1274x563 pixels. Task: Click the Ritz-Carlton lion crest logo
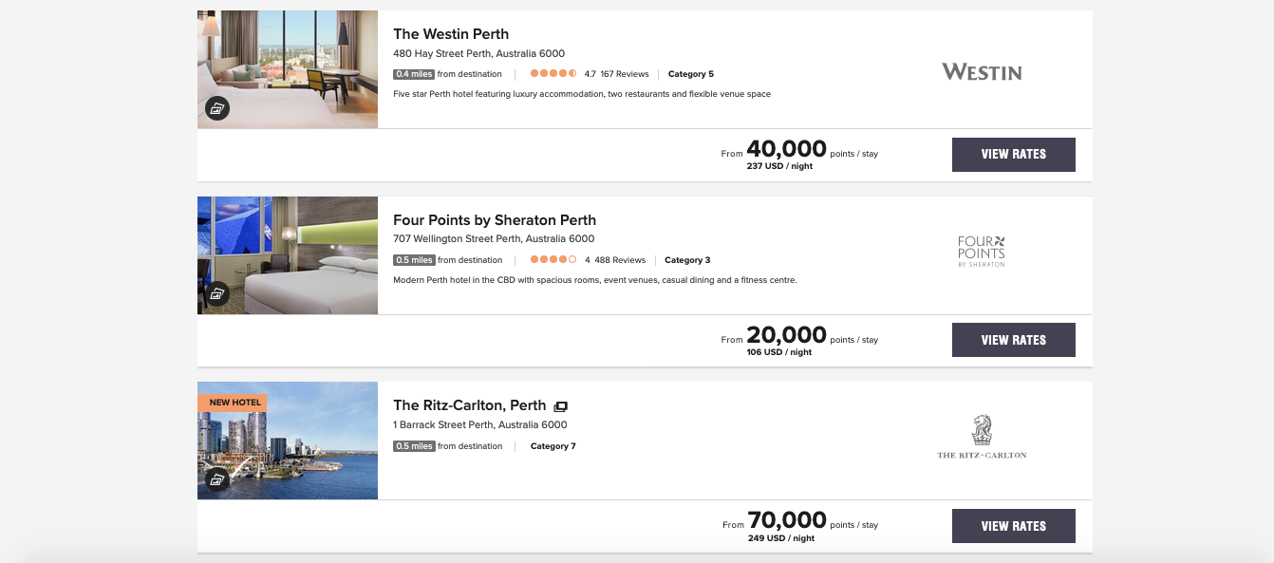[982, 430]
